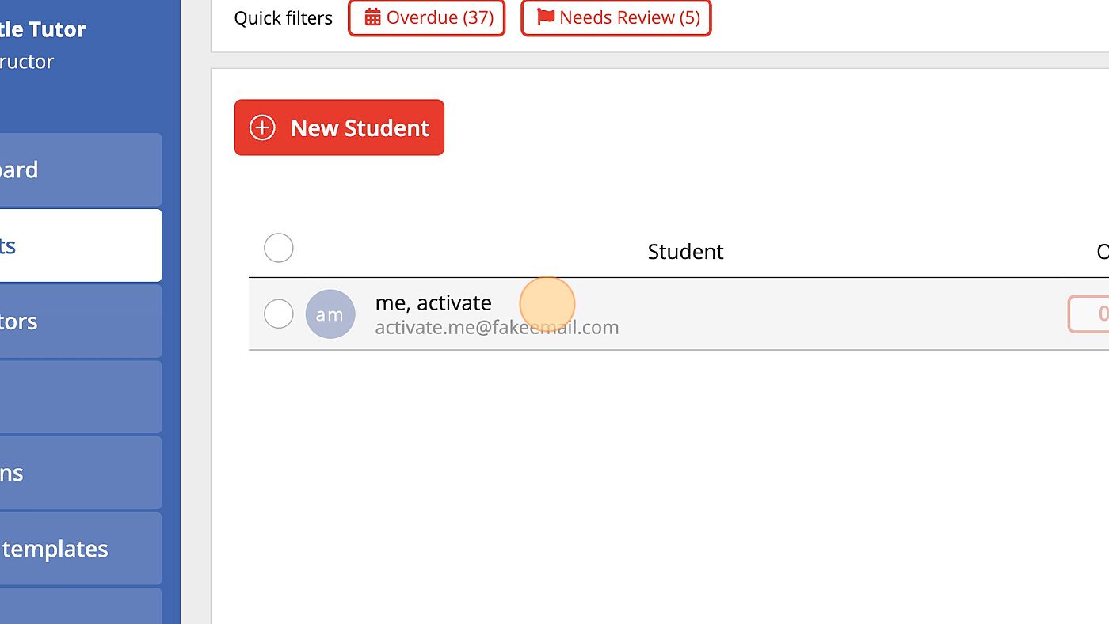The height and width of the screenshot is (624, 1109).
Task: Click the calendar icon in Overdue filter
Action: click(372, 17)
